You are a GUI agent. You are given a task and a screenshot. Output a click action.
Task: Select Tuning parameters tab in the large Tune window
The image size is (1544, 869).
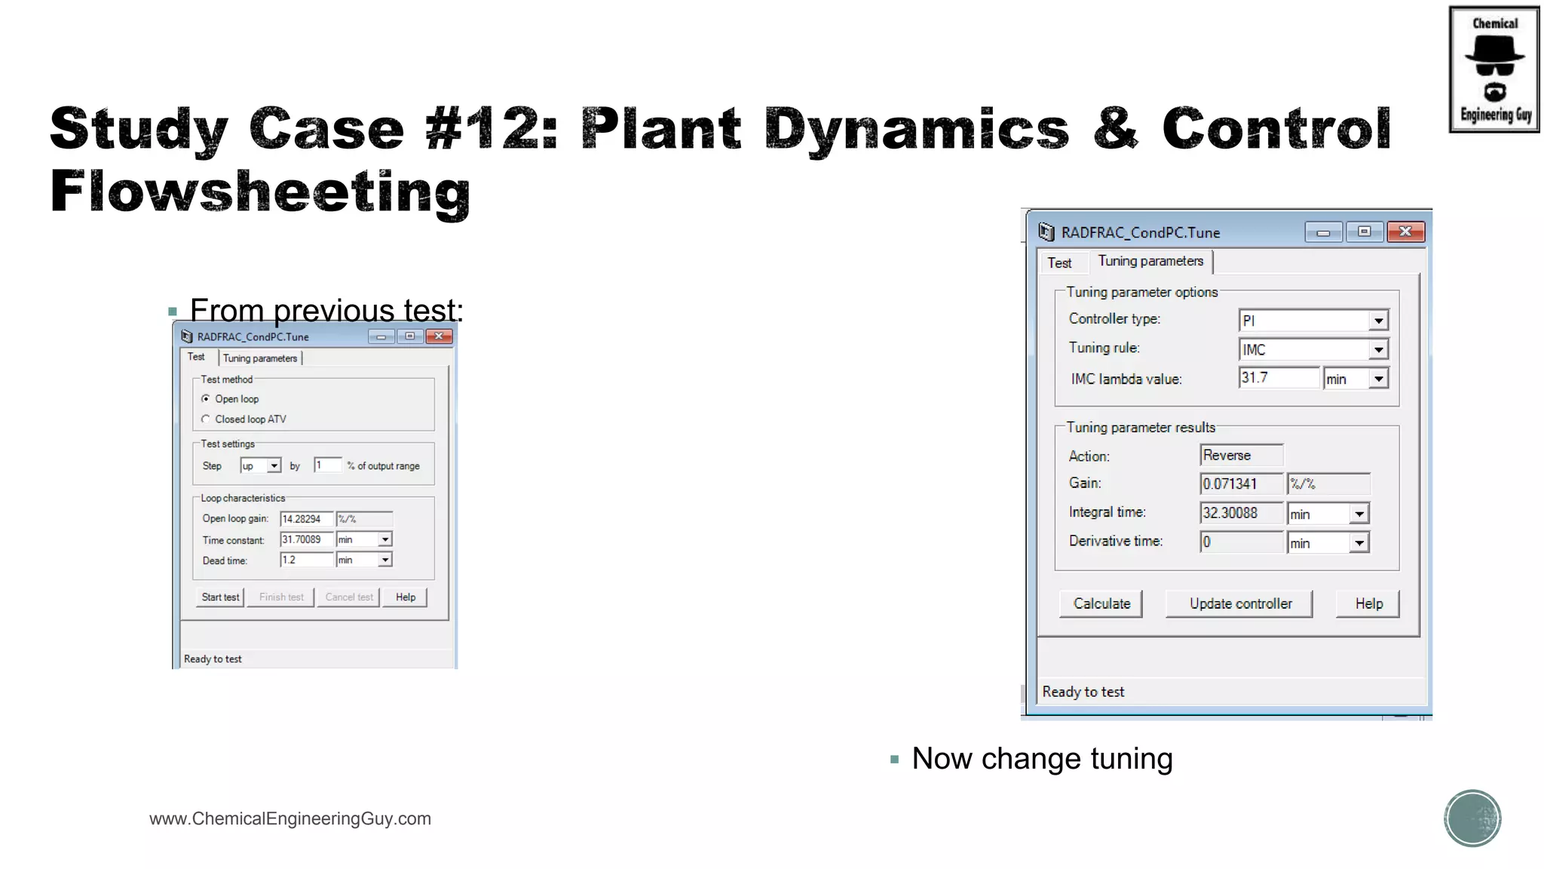tap(1150, 261)
